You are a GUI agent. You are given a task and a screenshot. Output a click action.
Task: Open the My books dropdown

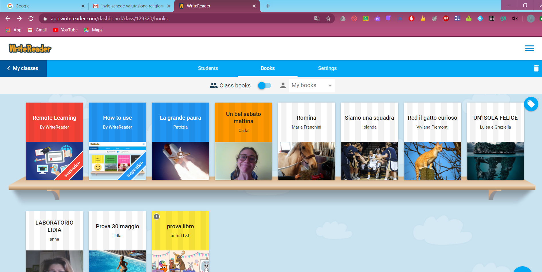(312, 85)
